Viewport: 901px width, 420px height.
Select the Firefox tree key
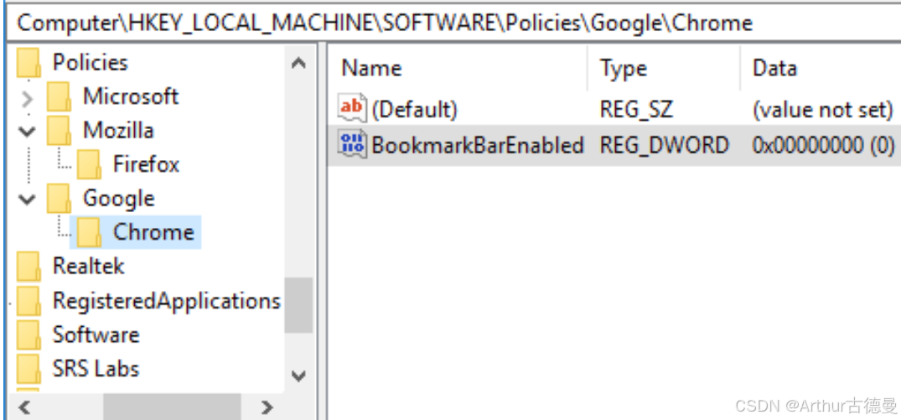coord(146,164)
